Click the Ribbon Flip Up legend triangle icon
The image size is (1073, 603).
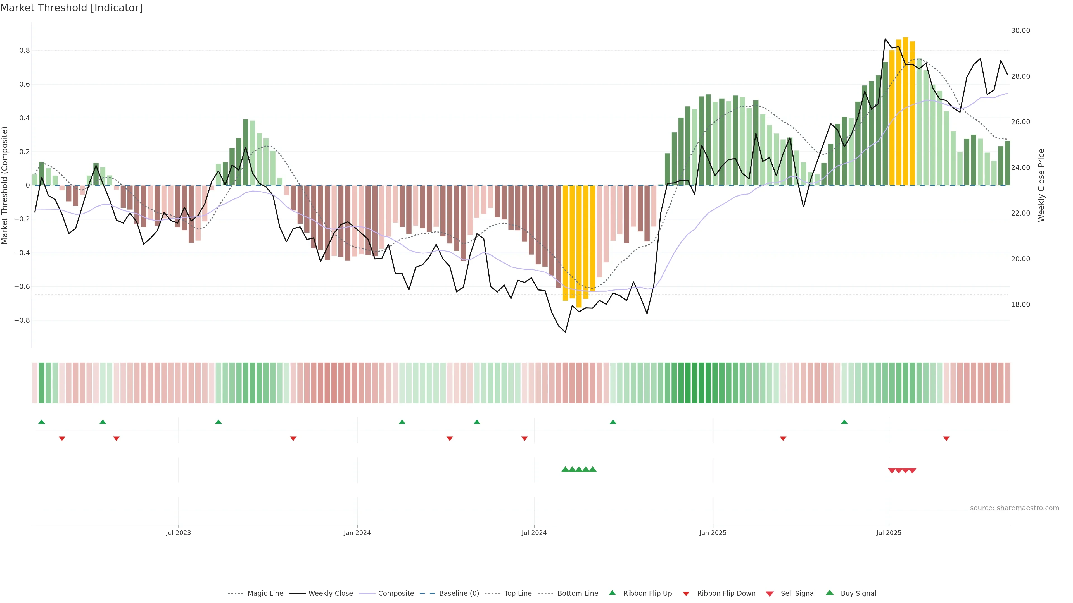click(612, 593)
